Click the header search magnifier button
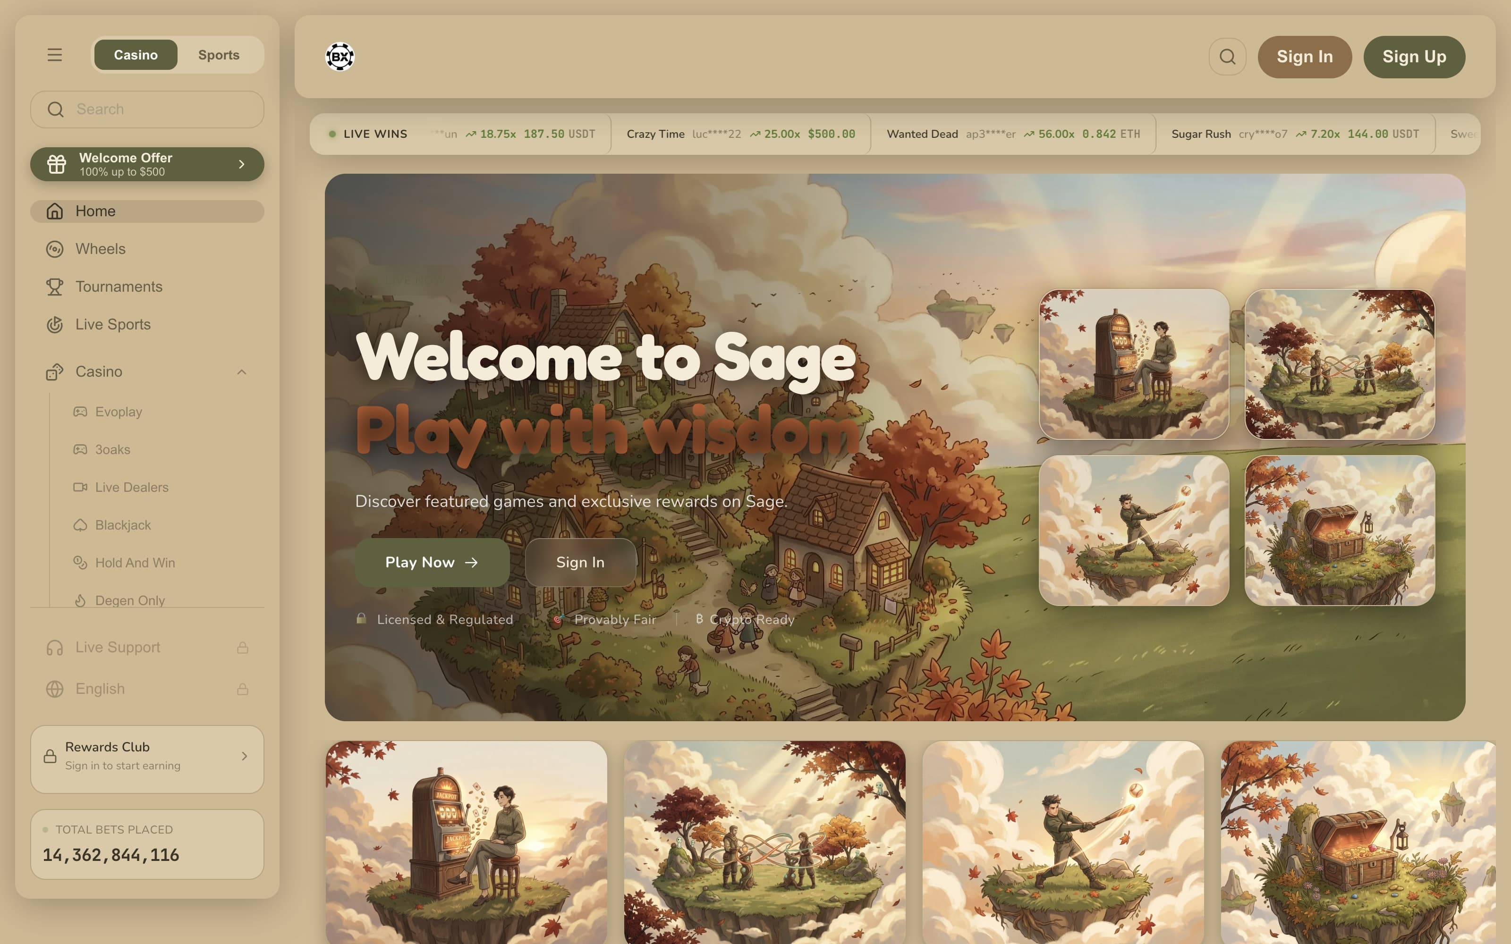 (x=1227, y=57)
